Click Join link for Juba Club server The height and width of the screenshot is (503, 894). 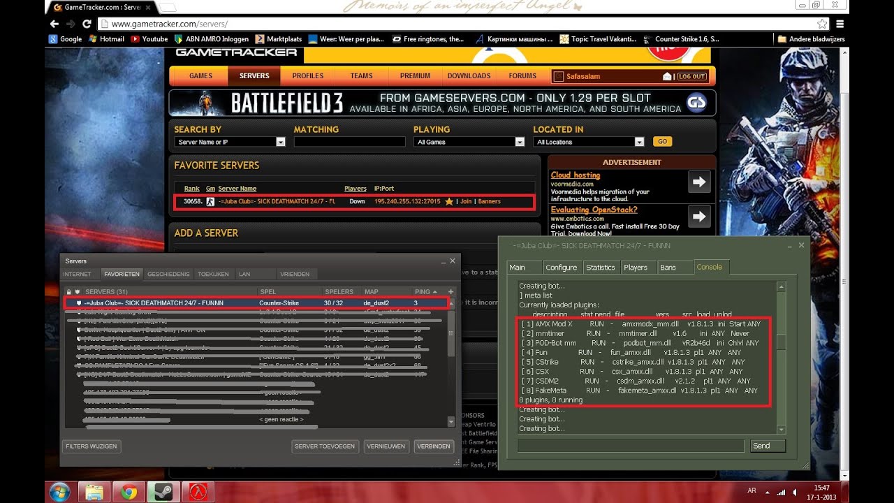(466, 201)
